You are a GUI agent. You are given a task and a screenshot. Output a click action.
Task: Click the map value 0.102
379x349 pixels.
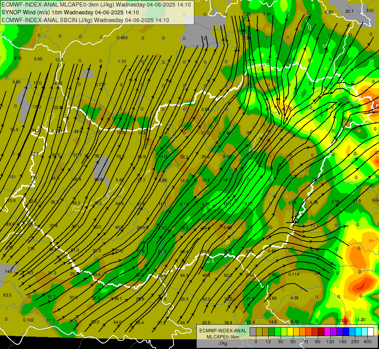tap(29, 320)
